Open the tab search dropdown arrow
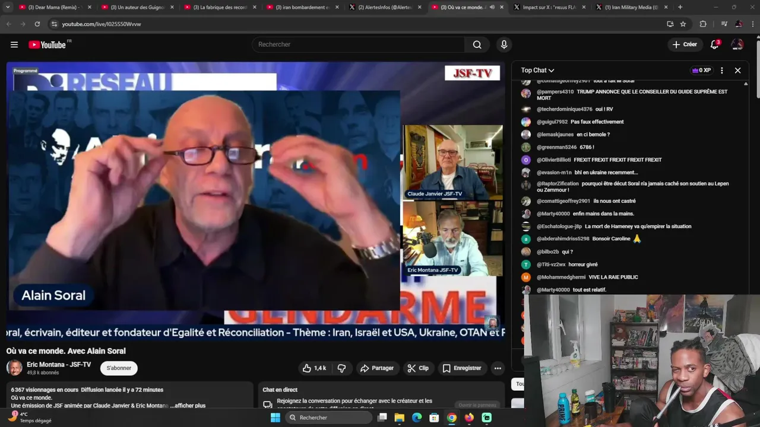The image size is (760, 427). click(x=8, y=7)
